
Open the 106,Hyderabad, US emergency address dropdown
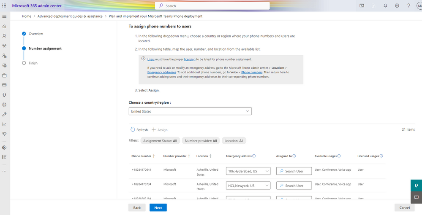248,171
